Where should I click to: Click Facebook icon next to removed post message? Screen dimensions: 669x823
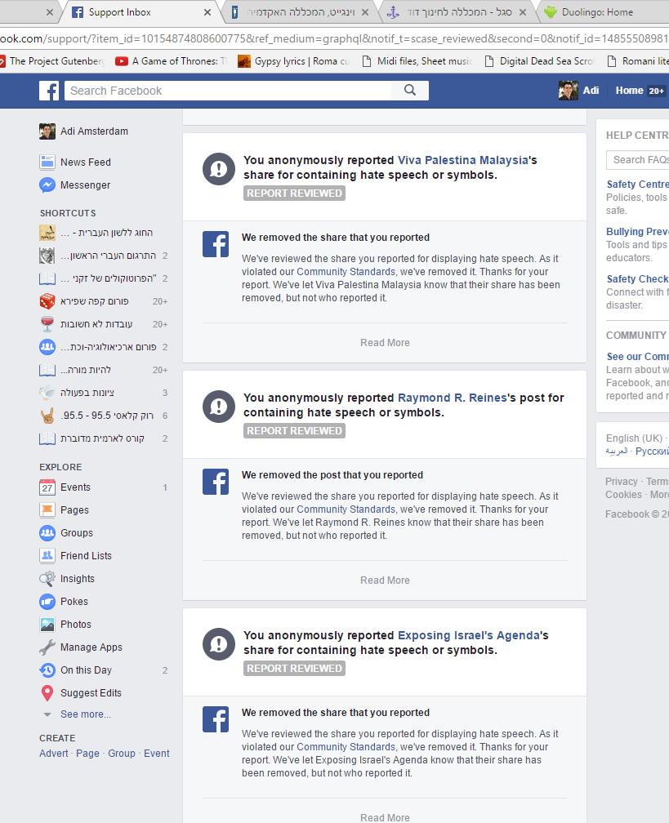pos(216,482)
